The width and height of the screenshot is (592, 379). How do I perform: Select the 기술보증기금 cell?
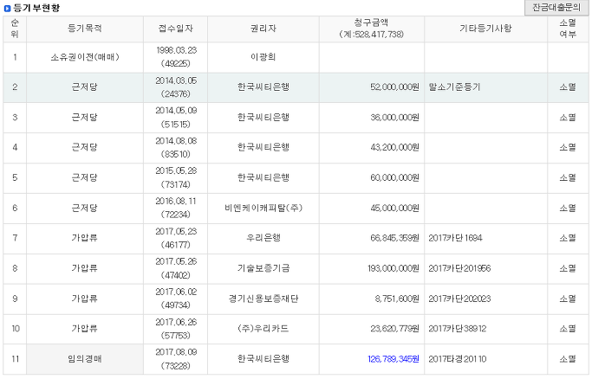point(263,268)
